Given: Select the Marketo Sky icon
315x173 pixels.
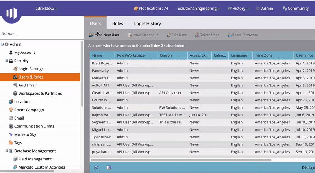Looking at the screenshot, I should click(x=11, y=134).
